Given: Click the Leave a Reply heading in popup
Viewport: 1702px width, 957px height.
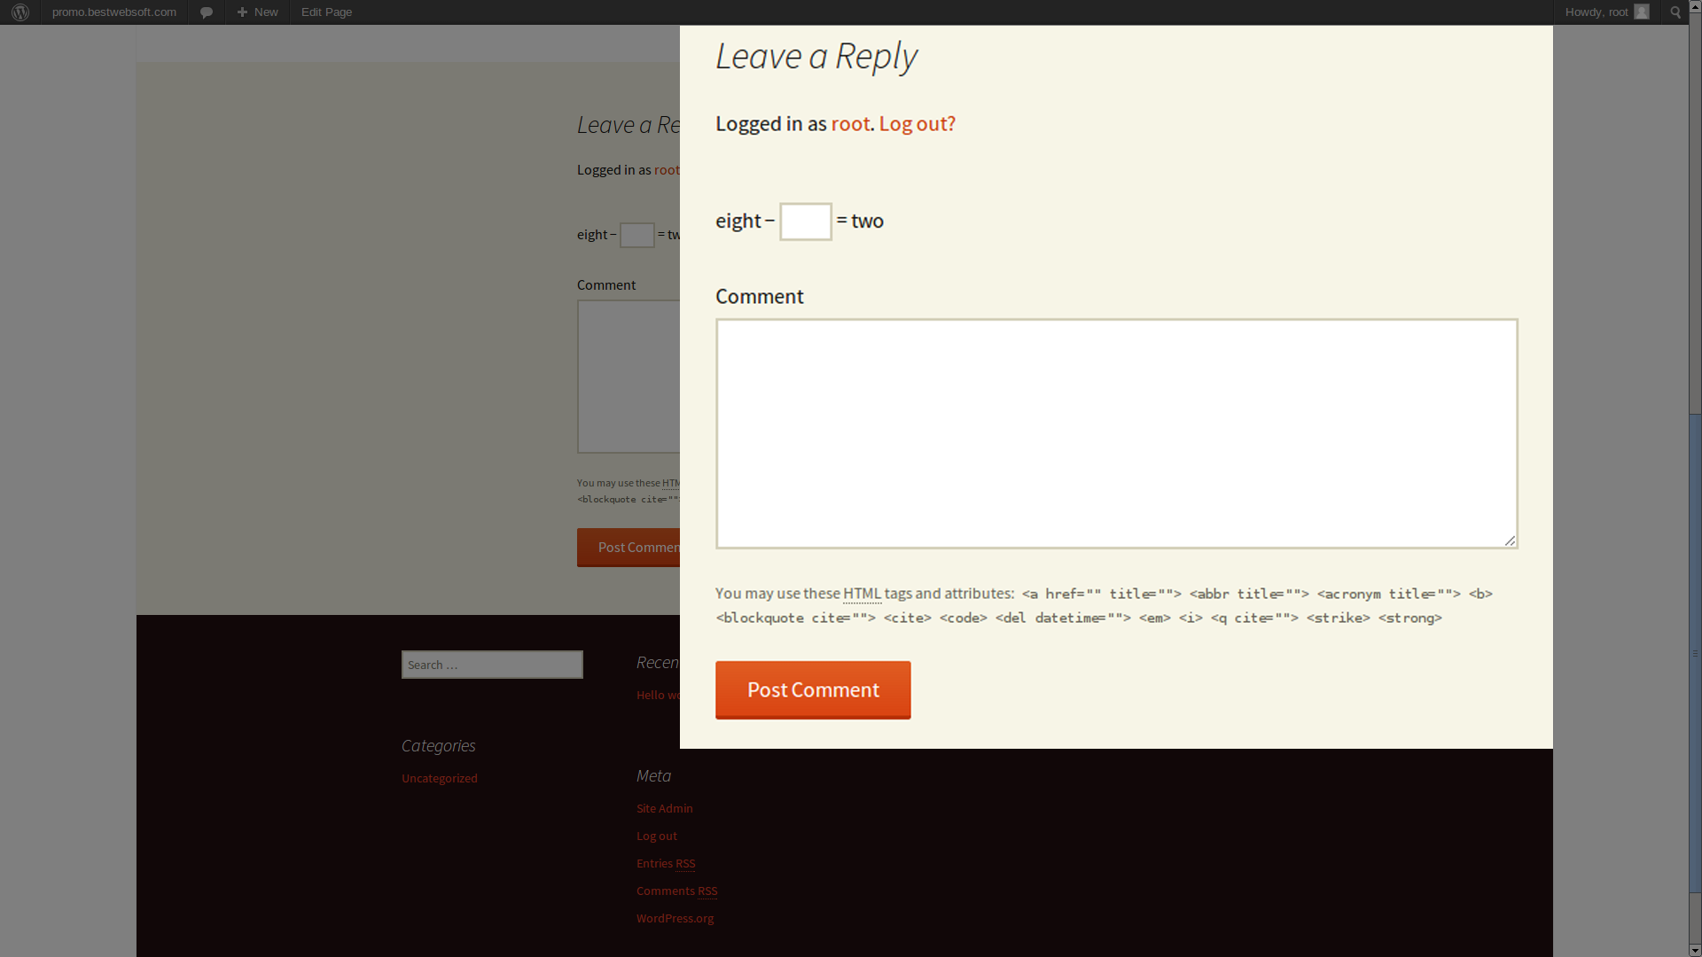Looking at the screenshot, I should pos(816,56).
